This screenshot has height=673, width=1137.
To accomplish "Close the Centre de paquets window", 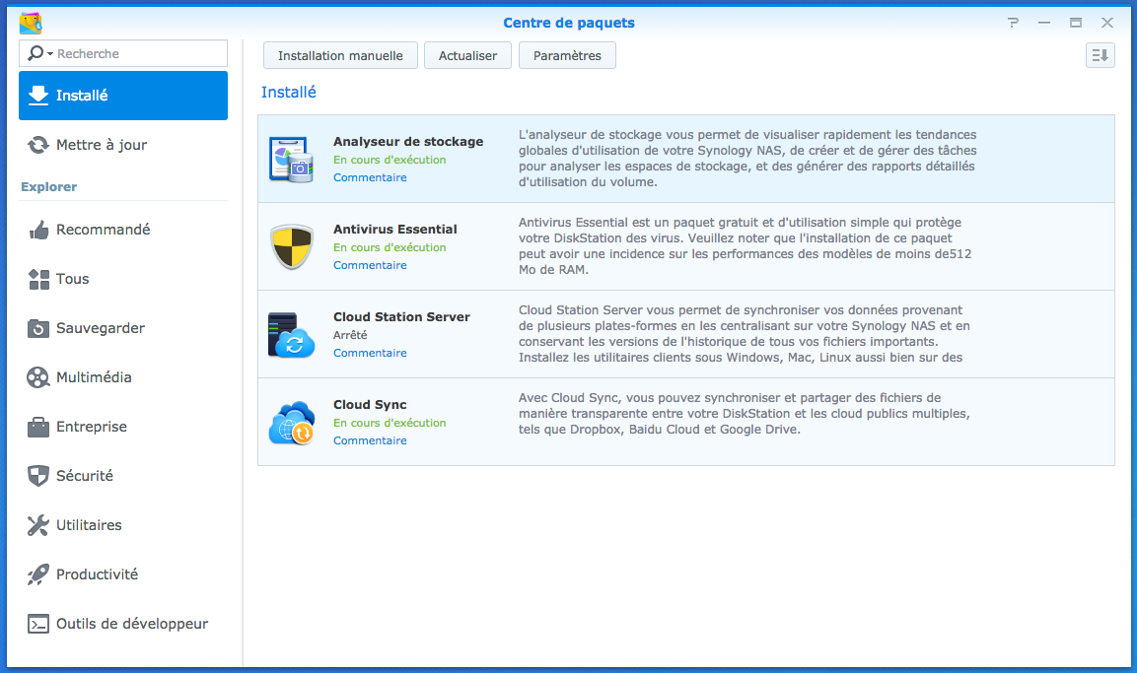I will [x=1107, y=23].
